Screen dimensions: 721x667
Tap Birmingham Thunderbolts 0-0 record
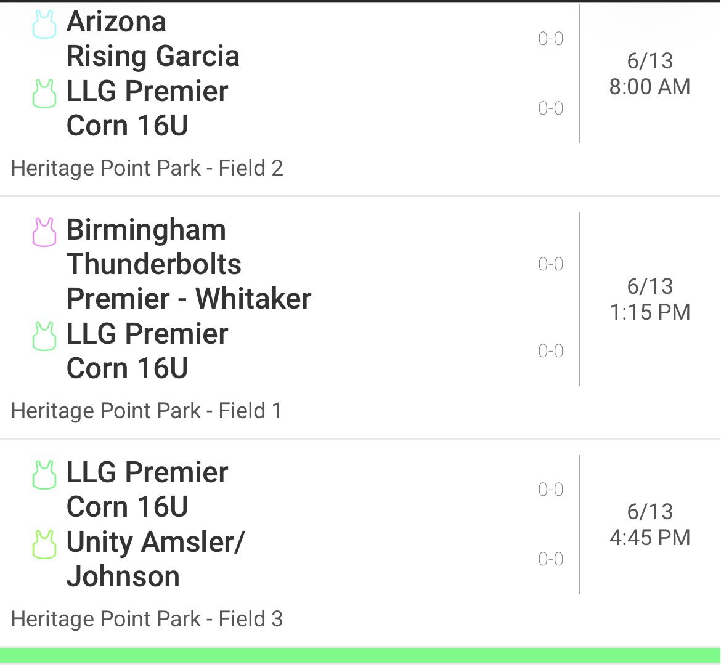(x=551, y=264)
